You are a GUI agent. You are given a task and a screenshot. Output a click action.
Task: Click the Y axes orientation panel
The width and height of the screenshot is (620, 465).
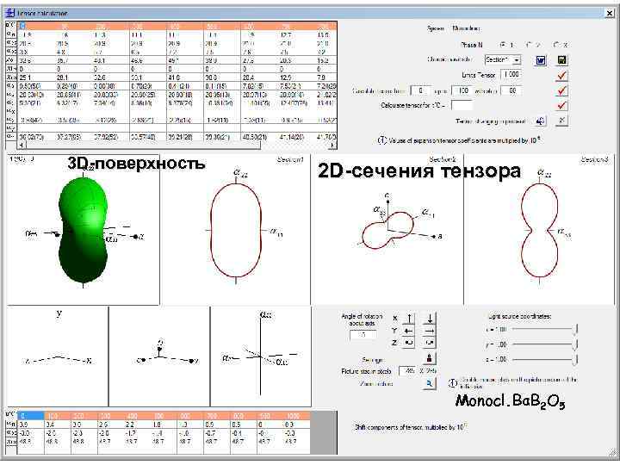click(58, 356)
